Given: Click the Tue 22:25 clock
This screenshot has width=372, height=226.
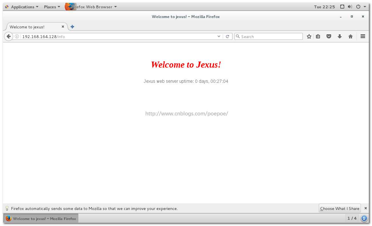Looking at the screenshot, I should 324,7.
